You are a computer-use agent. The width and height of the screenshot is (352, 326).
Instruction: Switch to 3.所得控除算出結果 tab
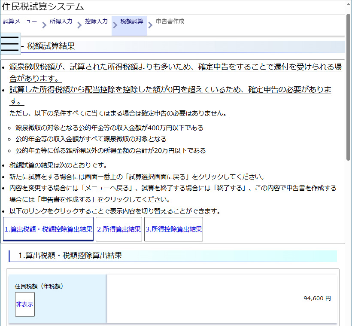coord(173,229)
